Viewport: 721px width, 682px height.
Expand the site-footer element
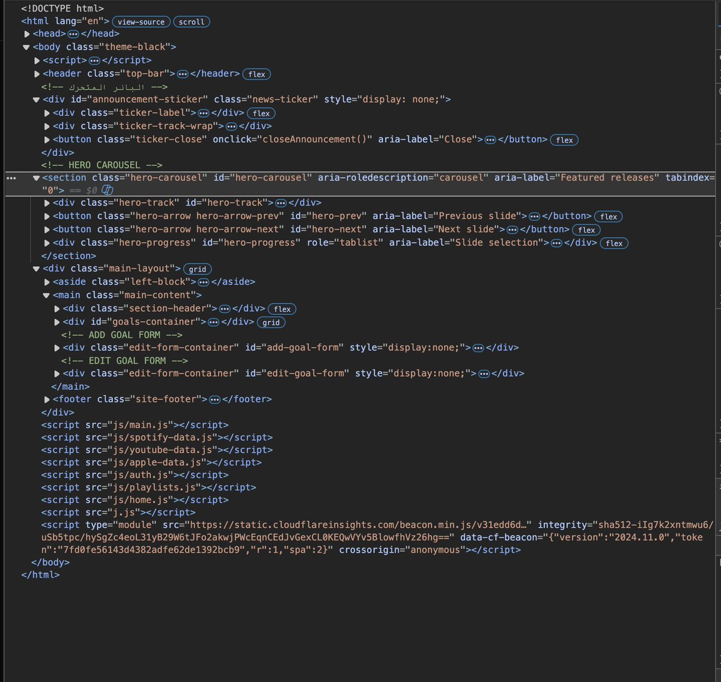47,400
